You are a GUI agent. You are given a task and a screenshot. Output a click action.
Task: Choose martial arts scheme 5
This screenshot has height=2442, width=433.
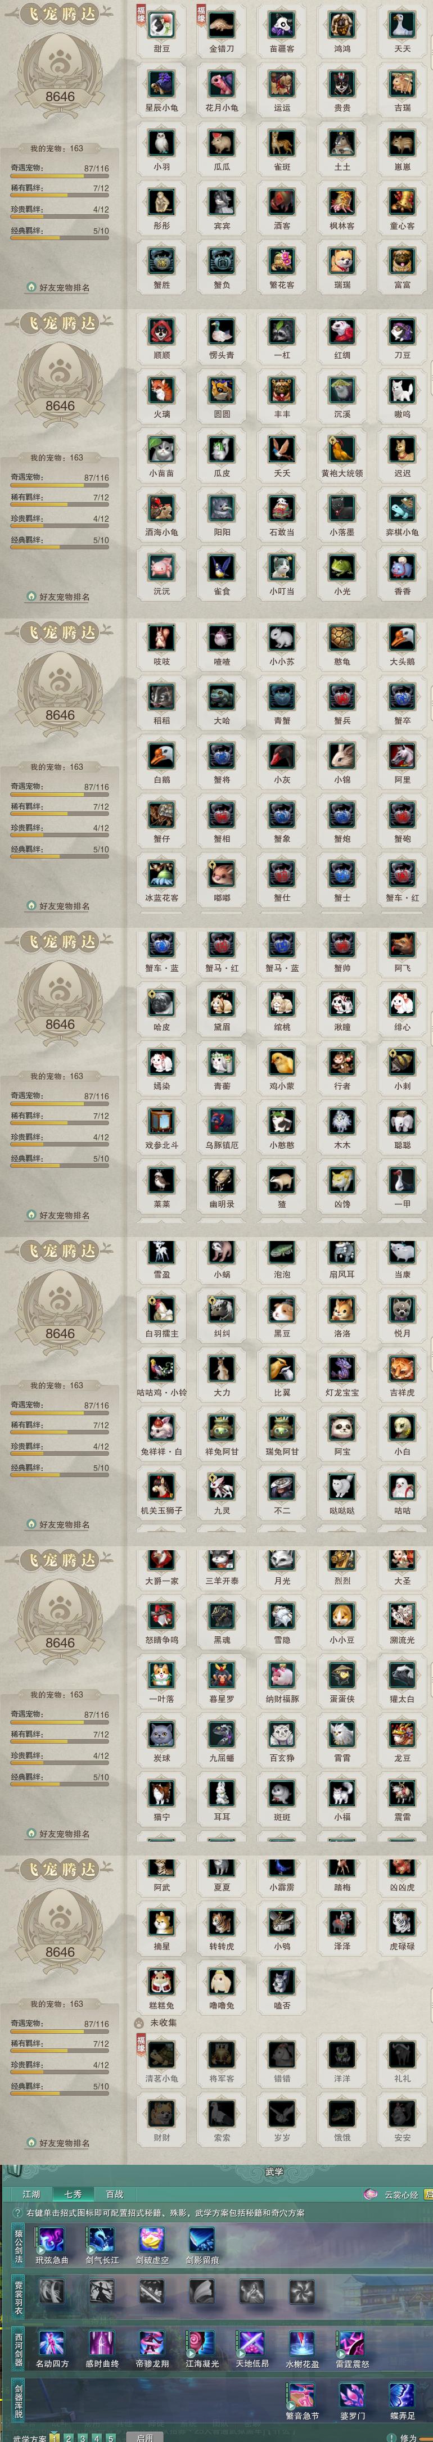pyautogui.click(x=111, y=2436)
